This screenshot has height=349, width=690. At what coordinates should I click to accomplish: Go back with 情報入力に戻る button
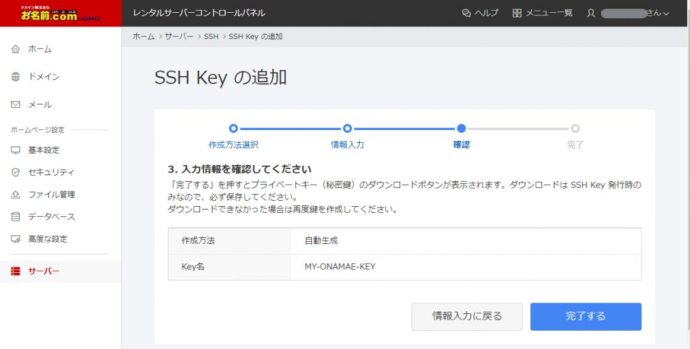point(467,317)
